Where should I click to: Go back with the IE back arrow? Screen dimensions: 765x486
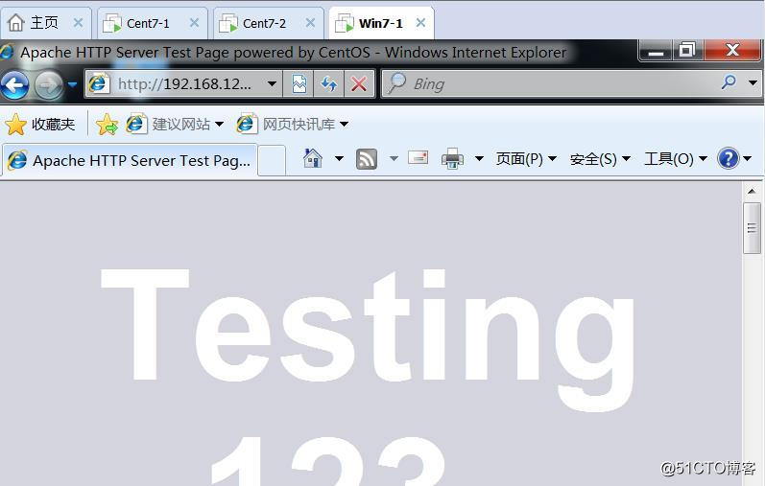coord(14,84)
